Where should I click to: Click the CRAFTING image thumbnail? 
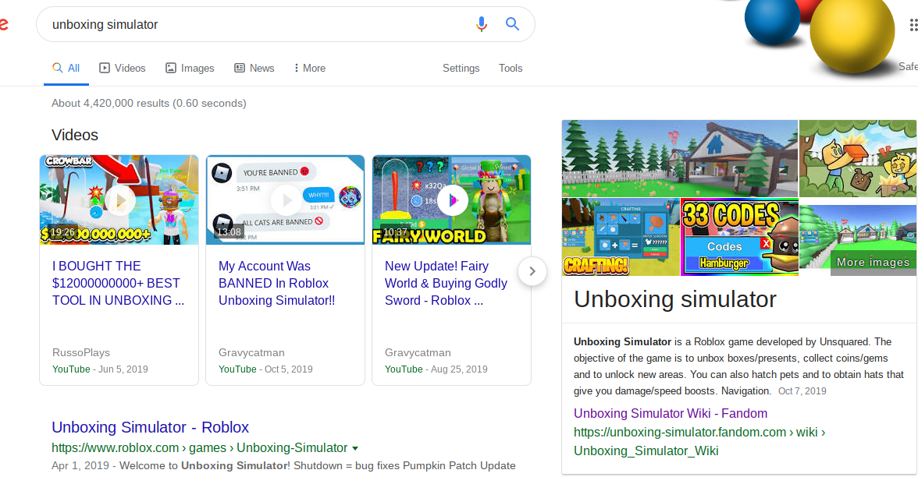[621, 237]
